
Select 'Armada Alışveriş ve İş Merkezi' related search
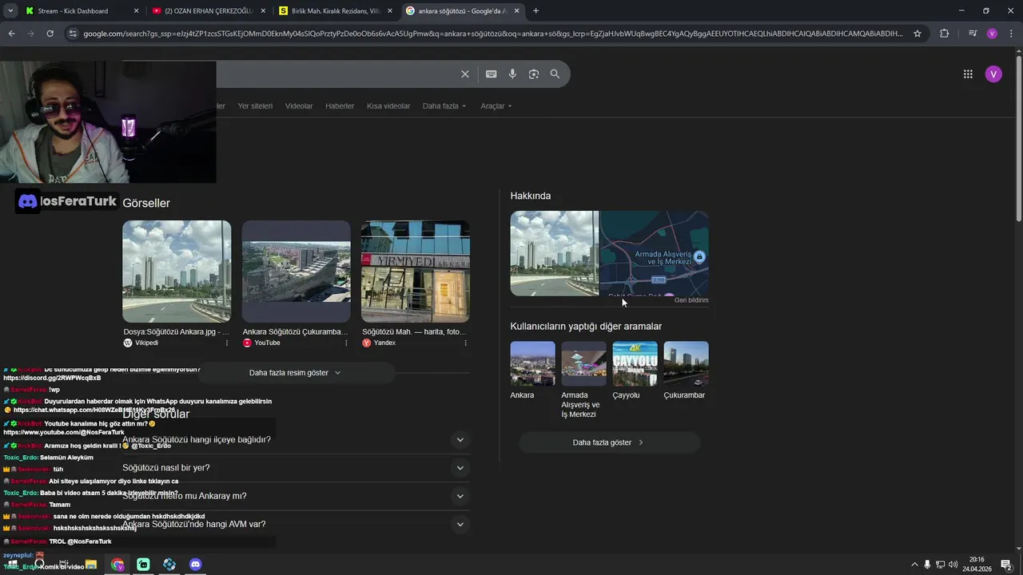pyautogui.click(x=583, y=380)
